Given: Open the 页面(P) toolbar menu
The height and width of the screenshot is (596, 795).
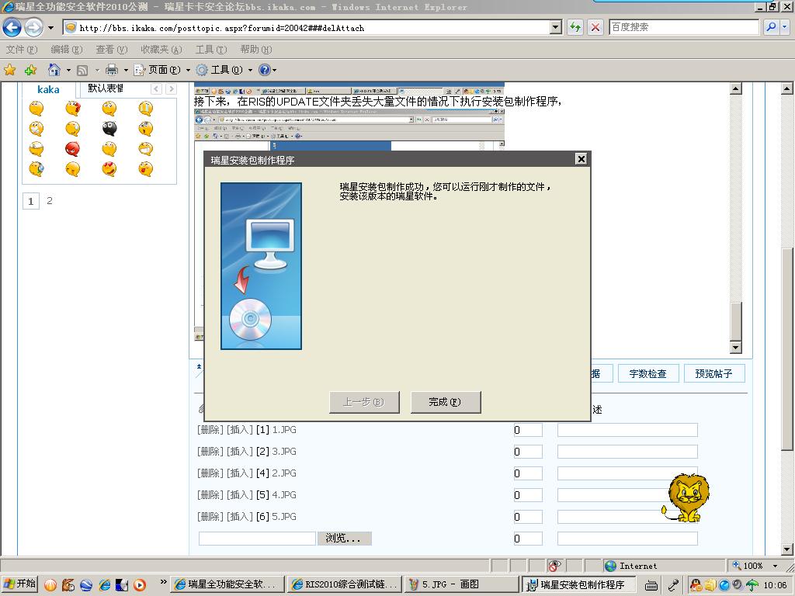Looking at the screenshot, I should [161, 70].
